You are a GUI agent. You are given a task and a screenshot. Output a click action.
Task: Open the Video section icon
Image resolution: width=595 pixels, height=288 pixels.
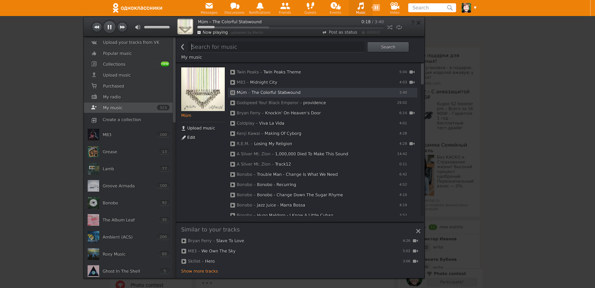point(395,8)
